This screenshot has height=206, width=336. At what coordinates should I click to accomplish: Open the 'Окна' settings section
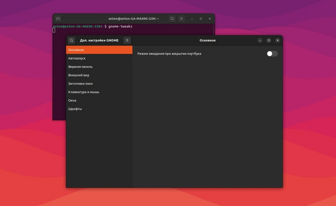pyautogui.click(x=99, y=100)
